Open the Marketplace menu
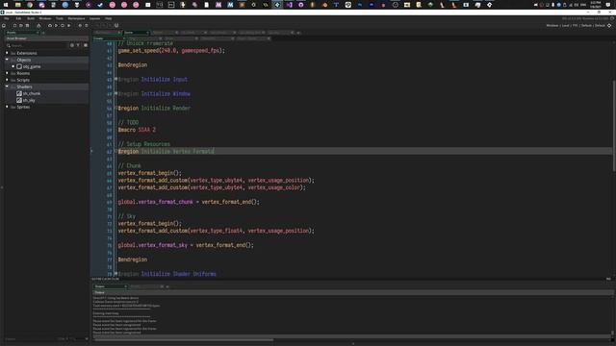Image resolution: width=616 pixels, height=346 pixels. pos(76,18)
